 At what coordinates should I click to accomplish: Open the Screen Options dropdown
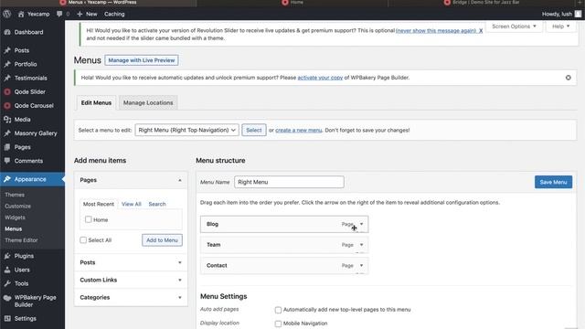[514, 27]
